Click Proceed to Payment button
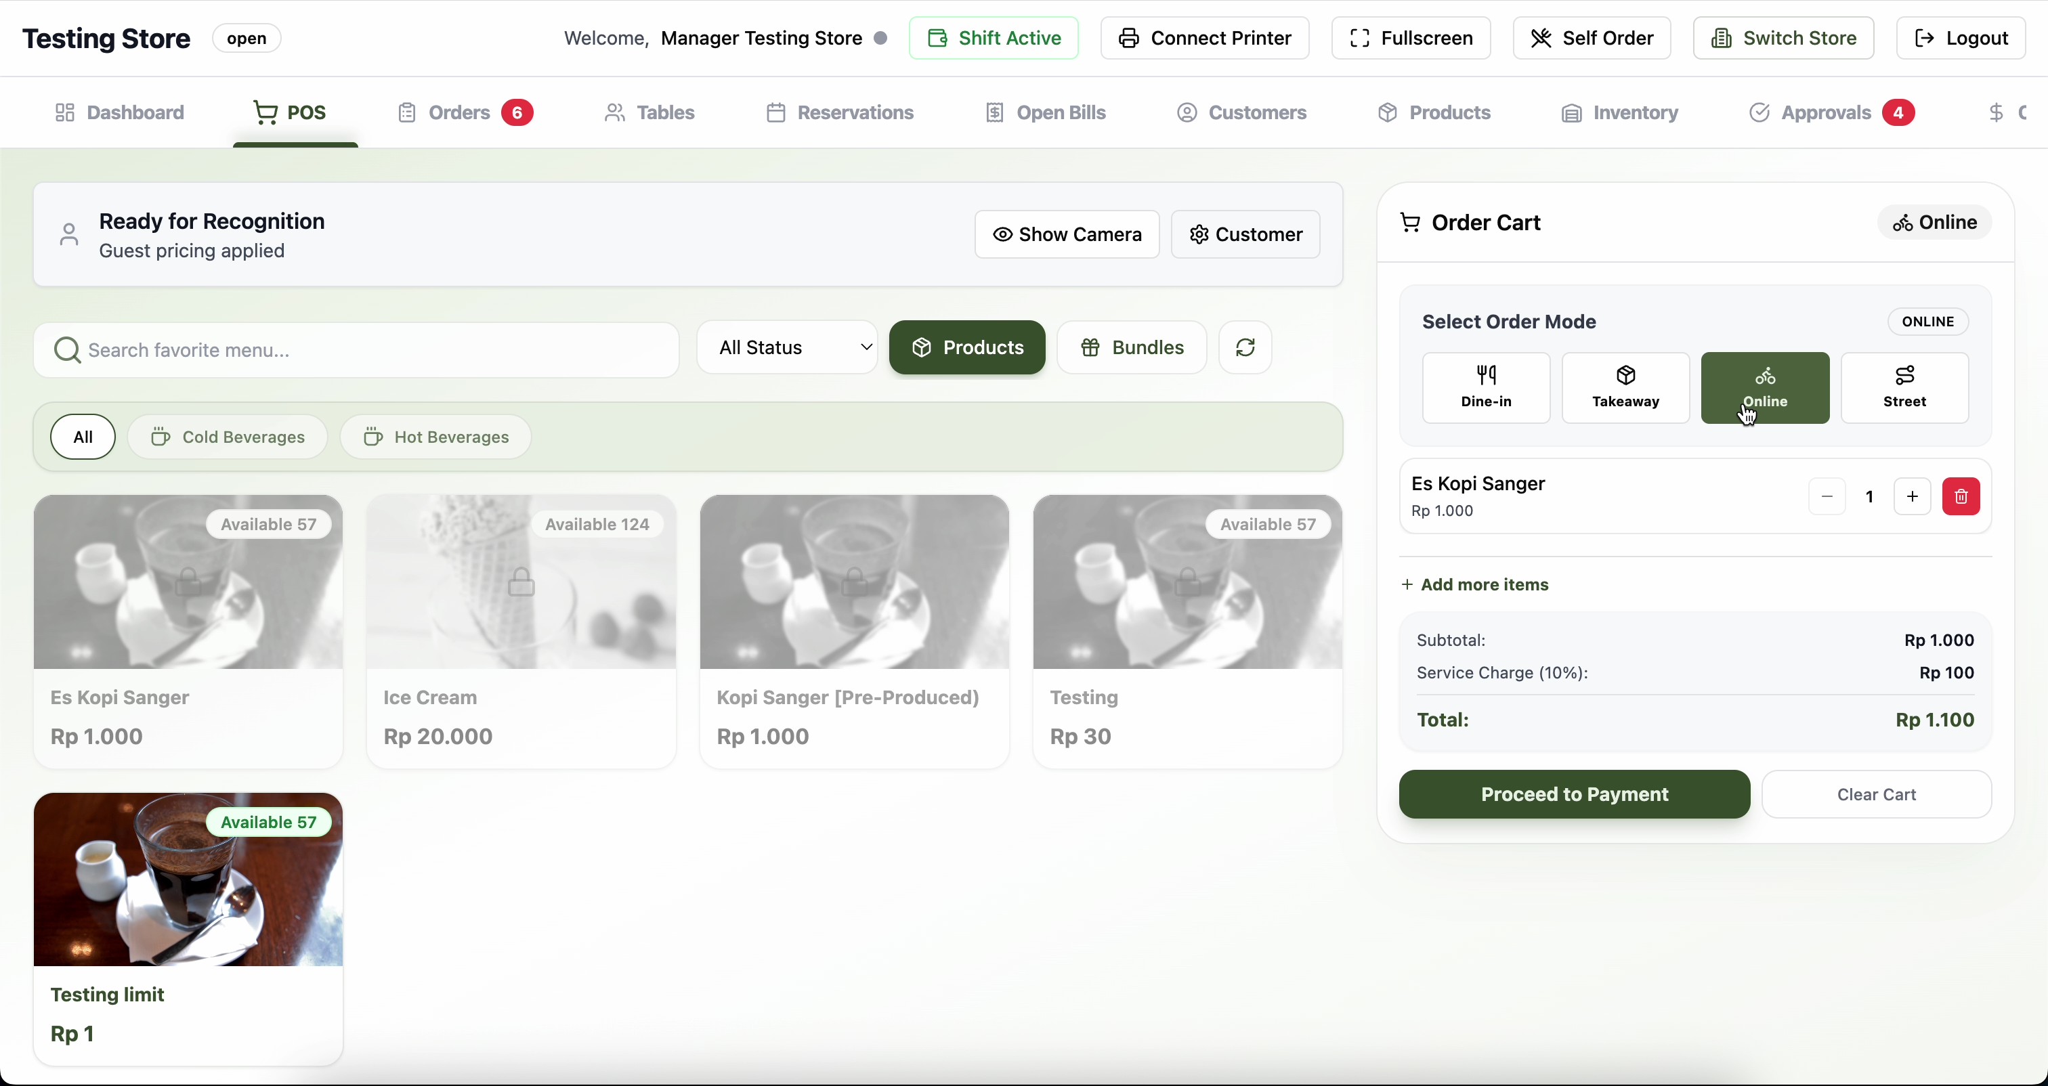 pos(1573,794)
